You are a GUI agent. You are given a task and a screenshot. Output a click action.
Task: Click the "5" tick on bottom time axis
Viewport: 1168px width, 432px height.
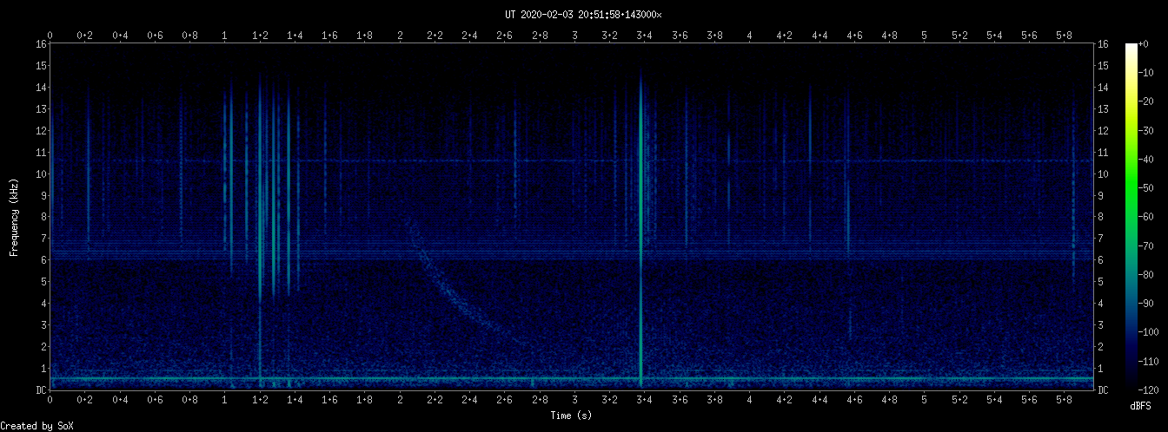tap(925, 401)
